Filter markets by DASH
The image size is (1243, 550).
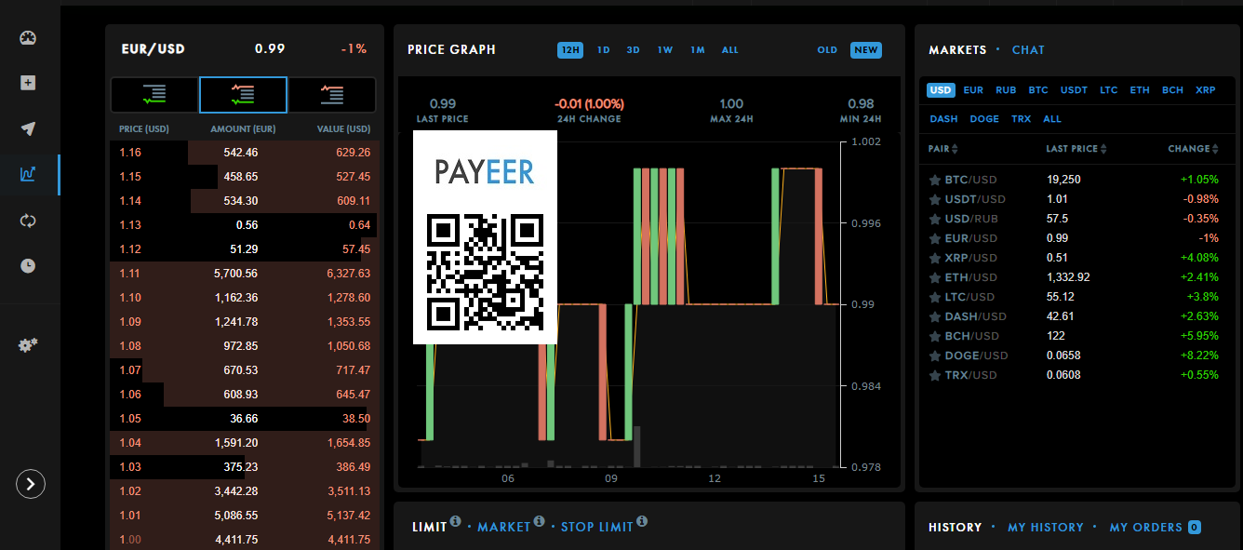[943, 119]
